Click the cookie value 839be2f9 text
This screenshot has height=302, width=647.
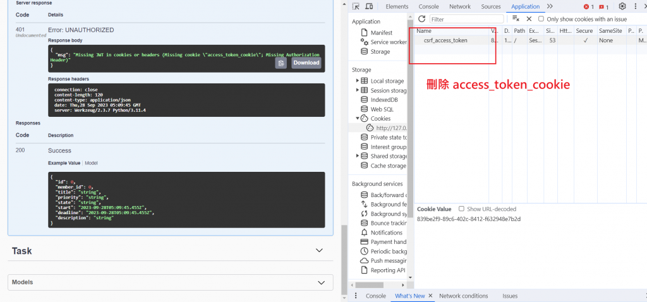[x=469, y=219]
